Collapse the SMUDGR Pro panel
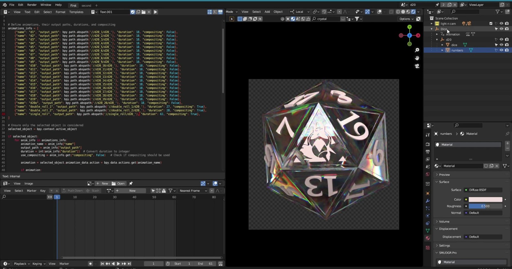512x269 pixels. (447, 253)
